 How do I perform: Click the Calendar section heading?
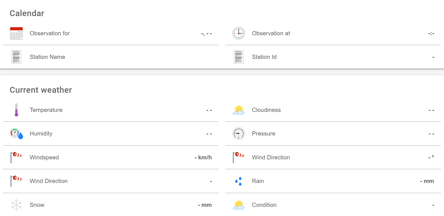click(27, 13)
